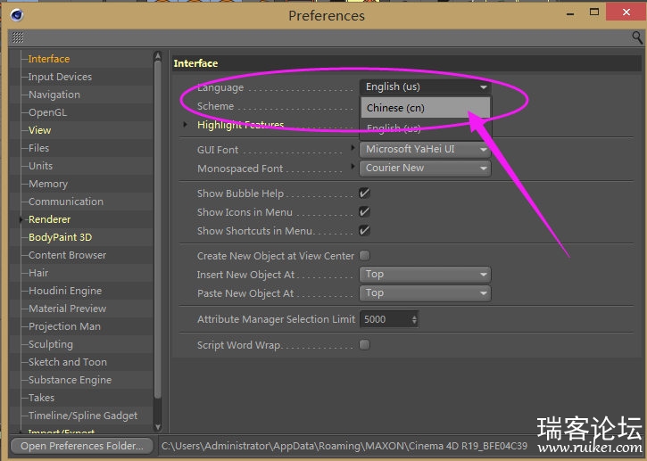647x461 pixels.
Task: Enable Create New Object at View Center
Action: click(364, 256)
